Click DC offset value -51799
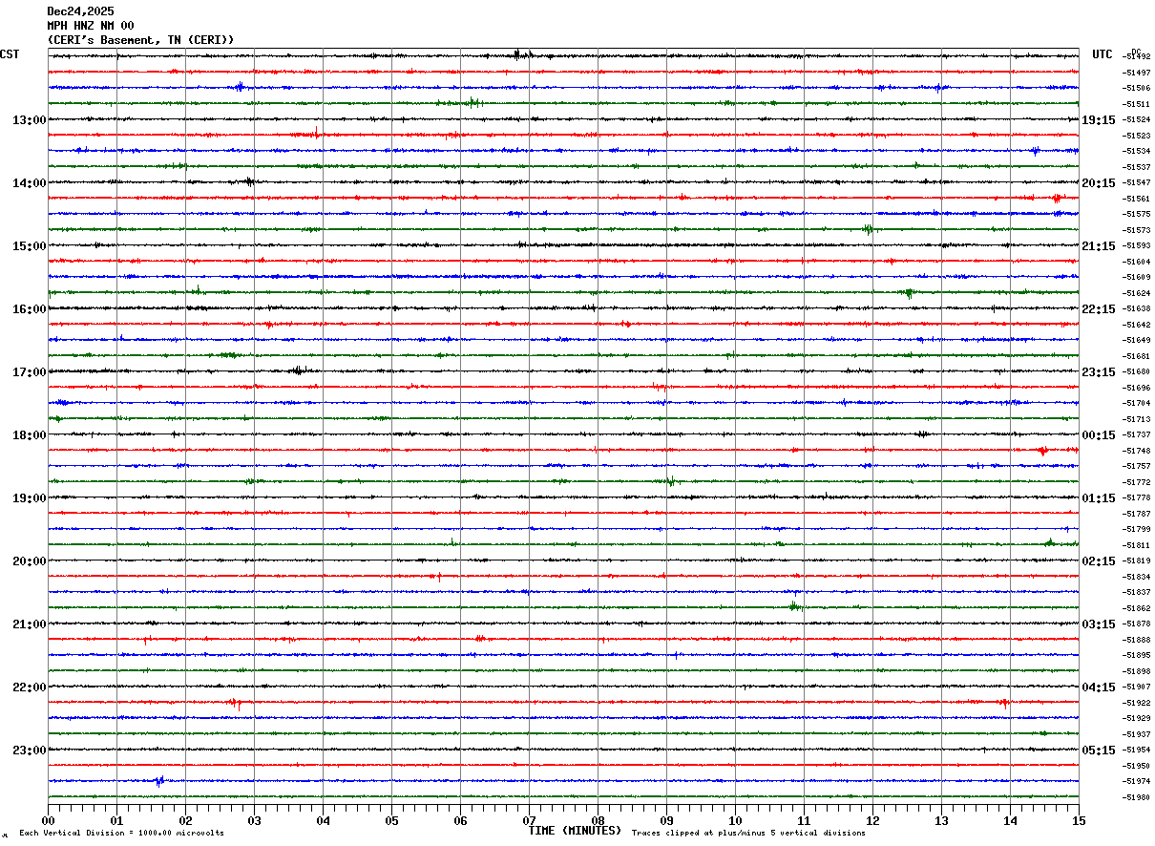The image size is (1155, 846). (1137, 530)
